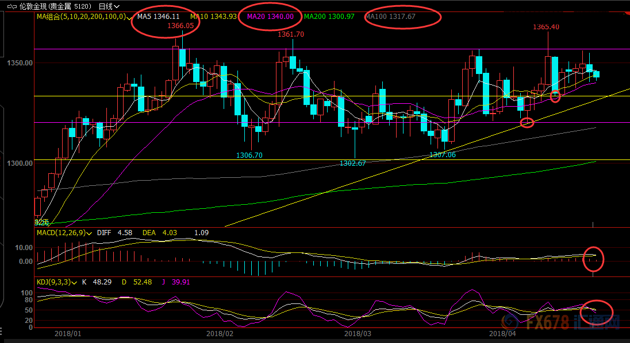Image resolution: width=630 pixels, height=343 pixels.
Task: Click the magenta MA20 1340.00 legend
Action: click(270, 17)
